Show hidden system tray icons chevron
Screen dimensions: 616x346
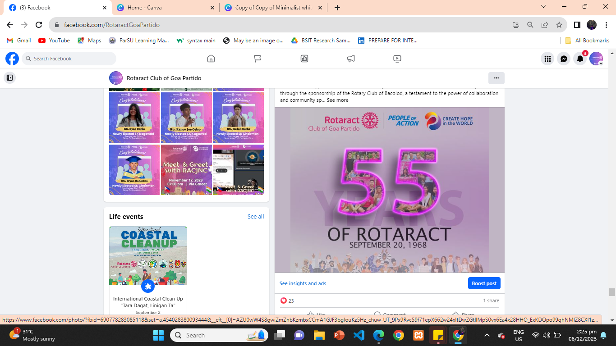(487, 335)
